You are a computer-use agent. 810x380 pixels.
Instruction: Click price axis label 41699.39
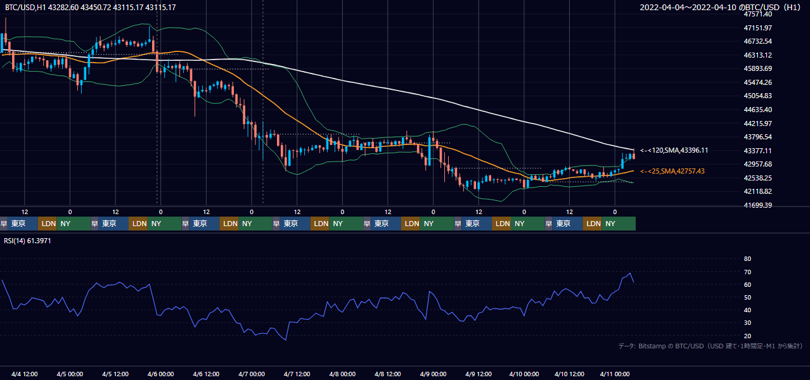click(x=758, y=205)
